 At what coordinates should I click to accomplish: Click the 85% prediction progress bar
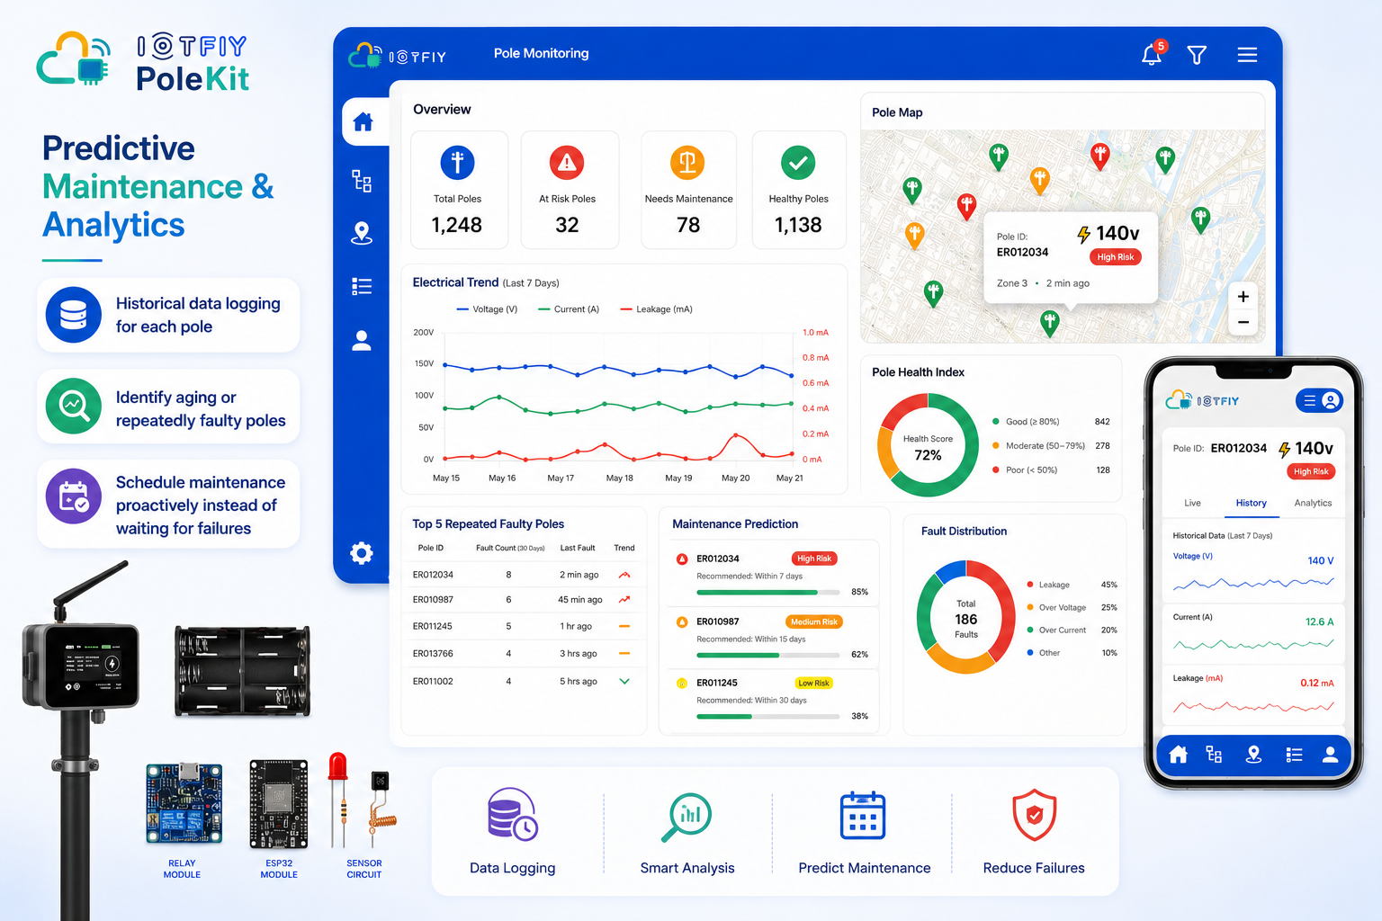tap(768, 593)
